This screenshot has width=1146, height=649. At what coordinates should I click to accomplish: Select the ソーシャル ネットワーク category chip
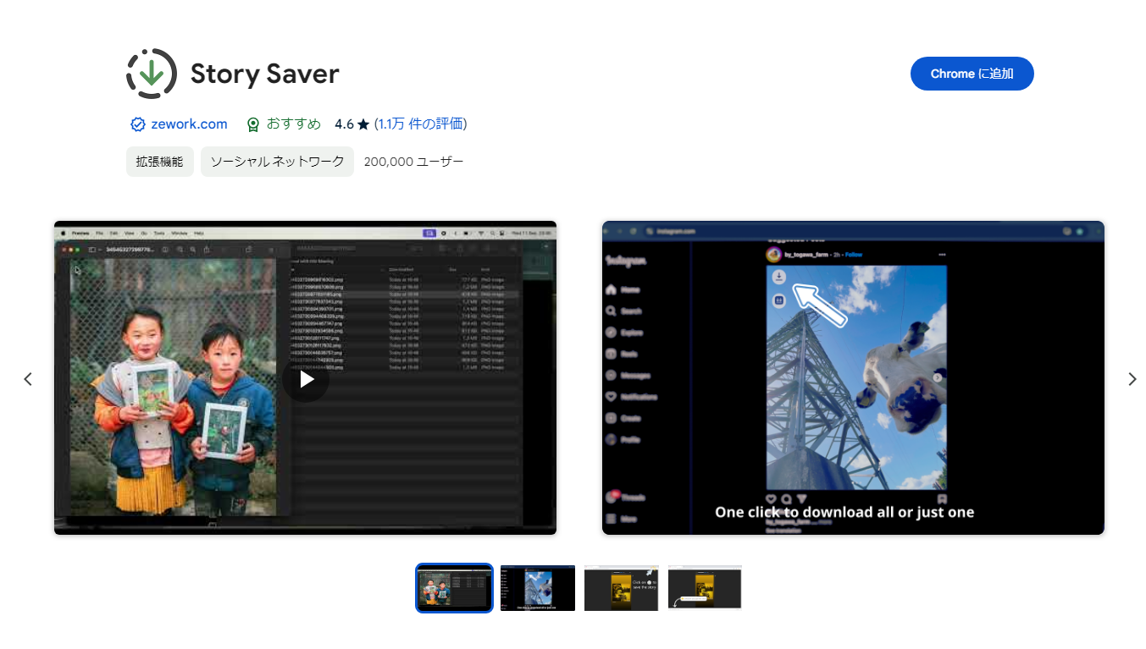pyautogui.click(x=277, y=162)
